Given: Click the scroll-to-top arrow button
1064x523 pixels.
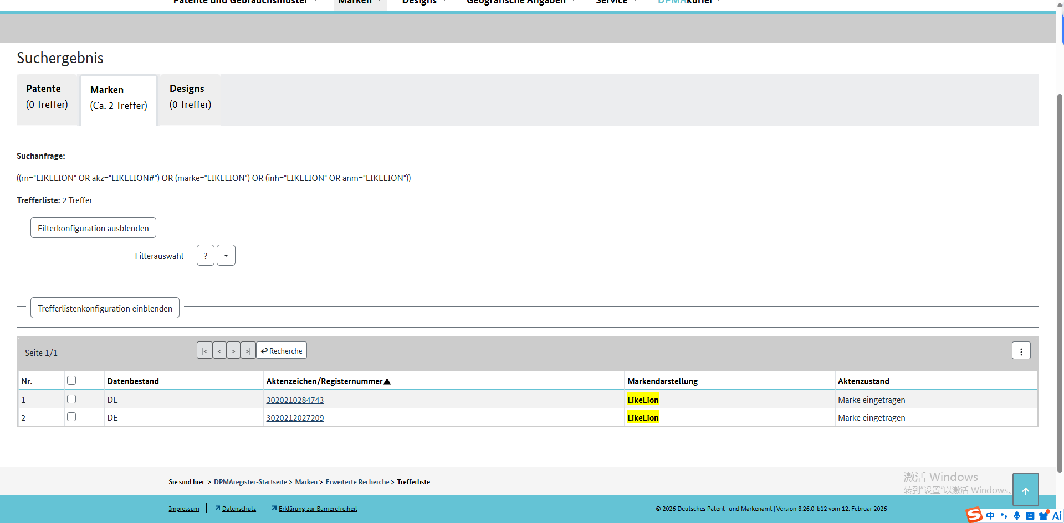Looking at the screenshot, I should point(1025,490).
